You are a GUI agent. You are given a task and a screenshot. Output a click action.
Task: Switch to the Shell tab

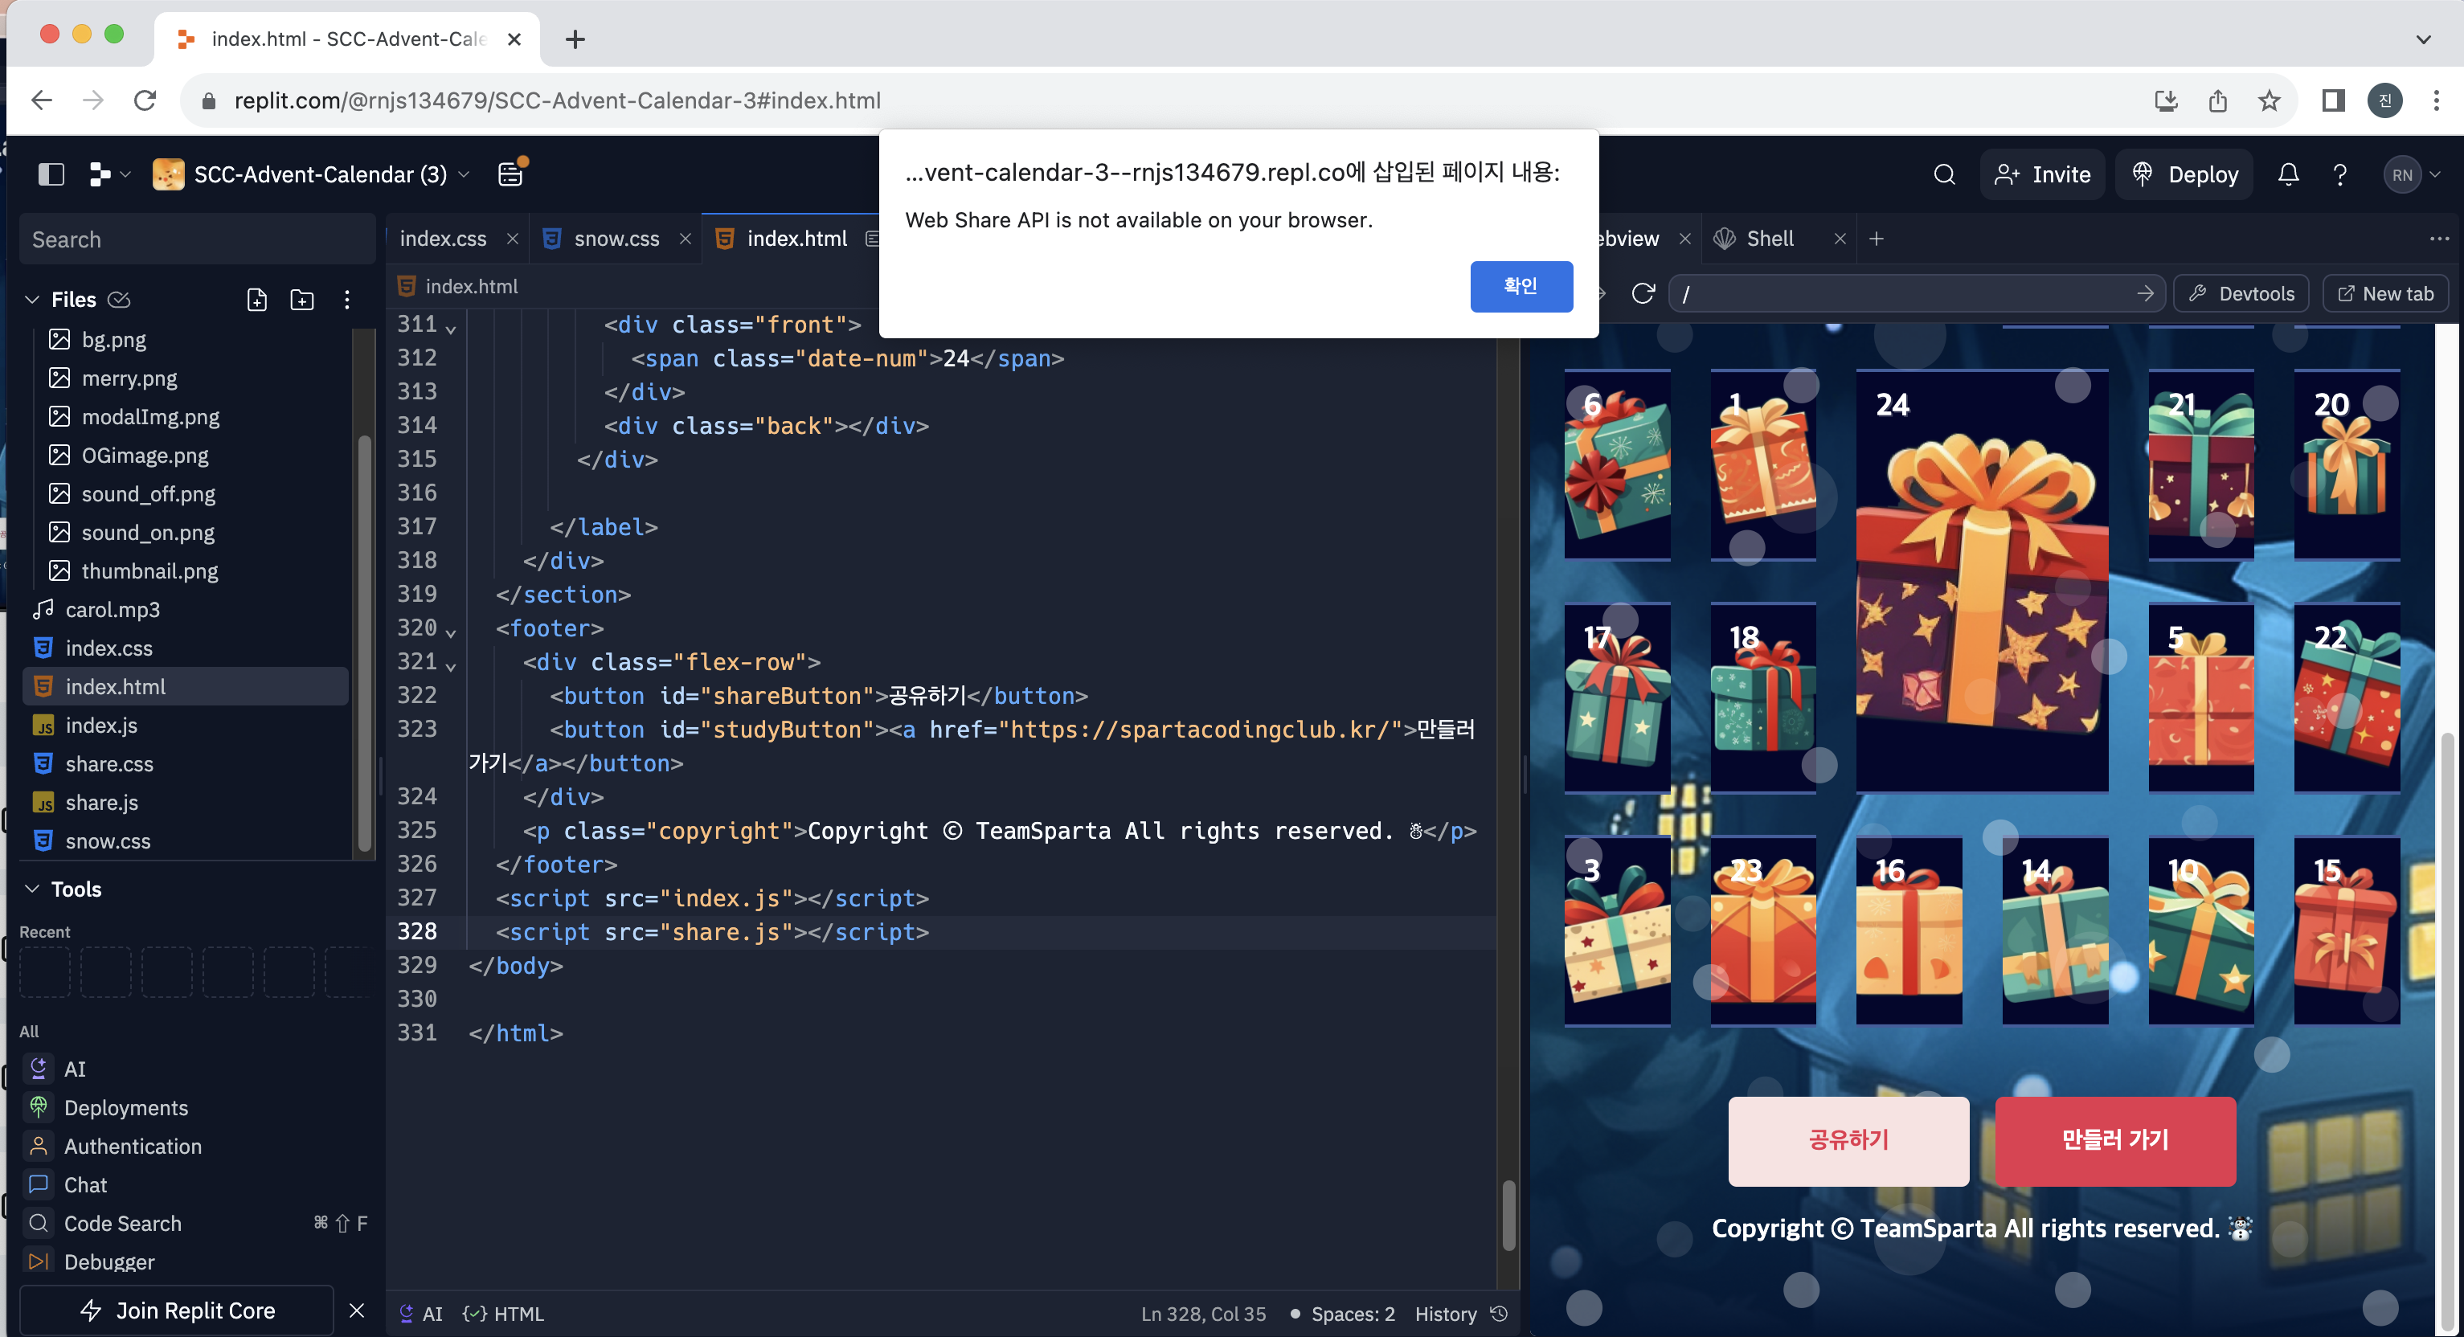pyautogui.click(x=1770, y=238)
